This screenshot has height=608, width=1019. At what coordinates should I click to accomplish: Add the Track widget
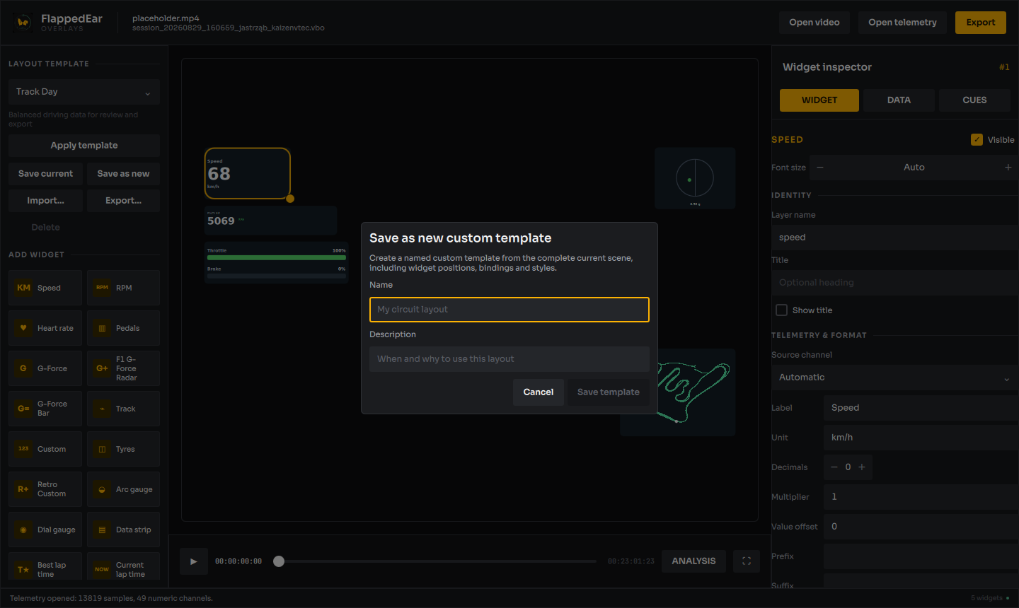coord(123,409)
